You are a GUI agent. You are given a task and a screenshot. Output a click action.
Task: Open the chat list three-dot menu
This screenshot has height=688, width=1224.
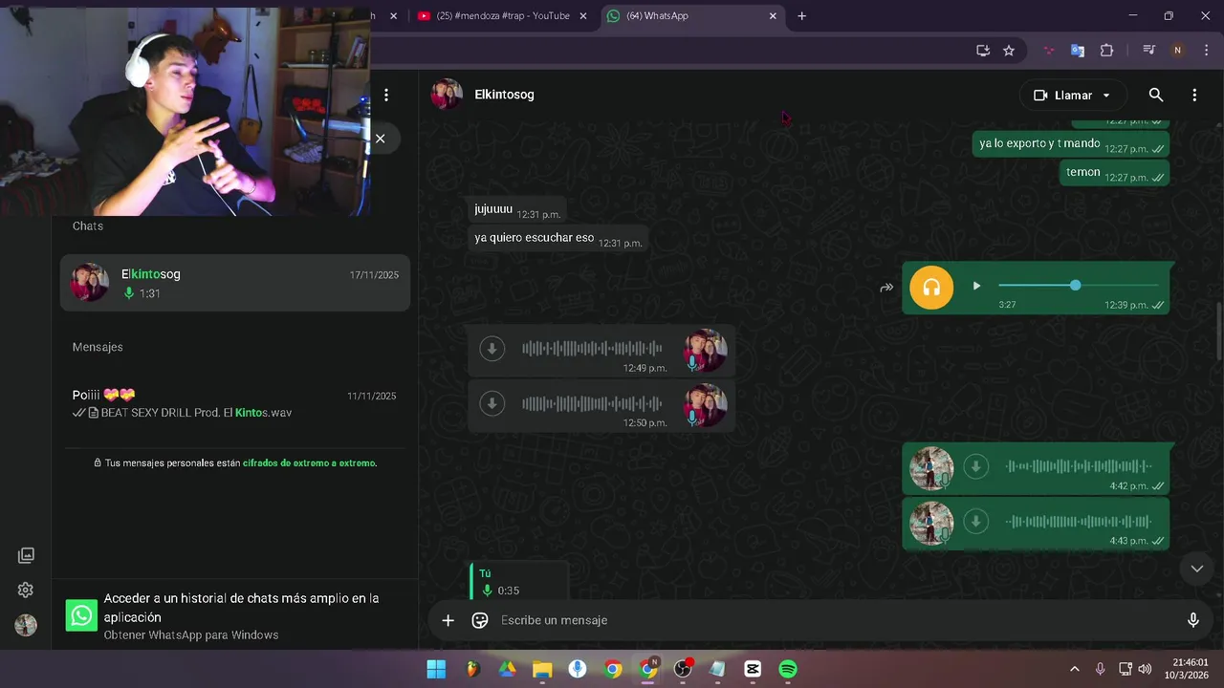[x=386, y=95]
